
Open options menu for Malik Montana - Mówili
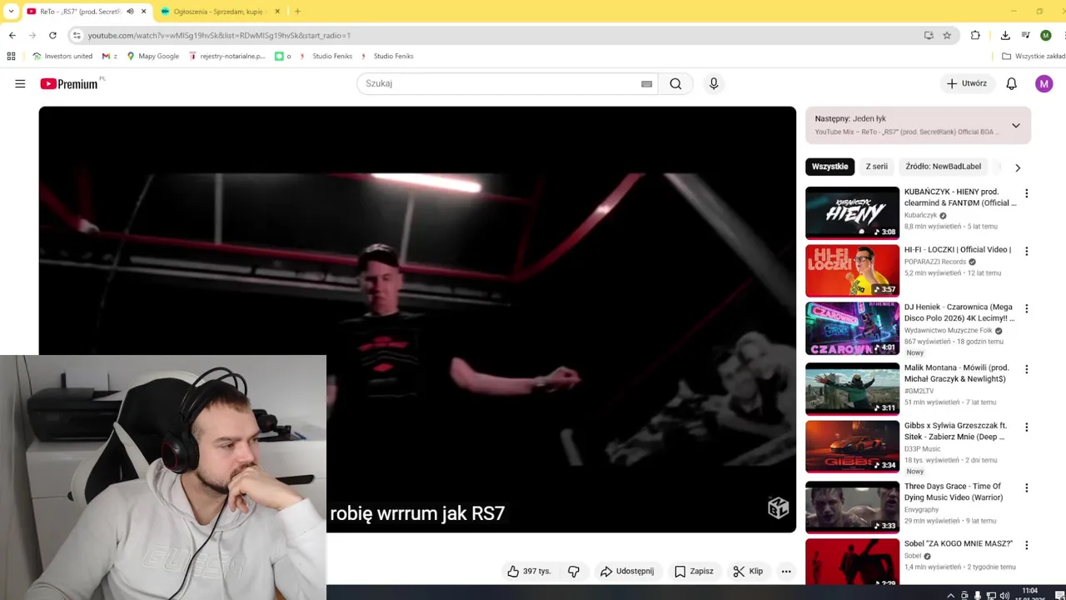(x=1026, y=369)
